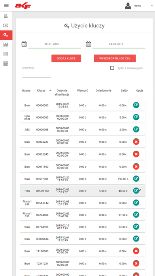155x276 pixels.
Task: Open the money sidebar section
Action: tap(6, 25)
